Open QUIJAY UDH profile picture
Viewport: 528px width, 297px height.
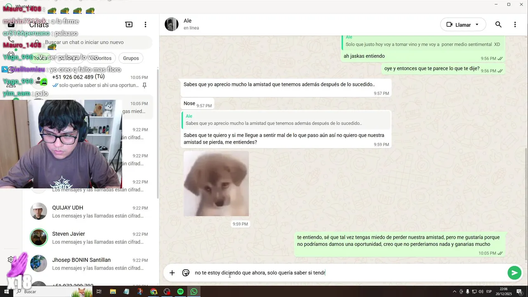click(x=39, y=212)
